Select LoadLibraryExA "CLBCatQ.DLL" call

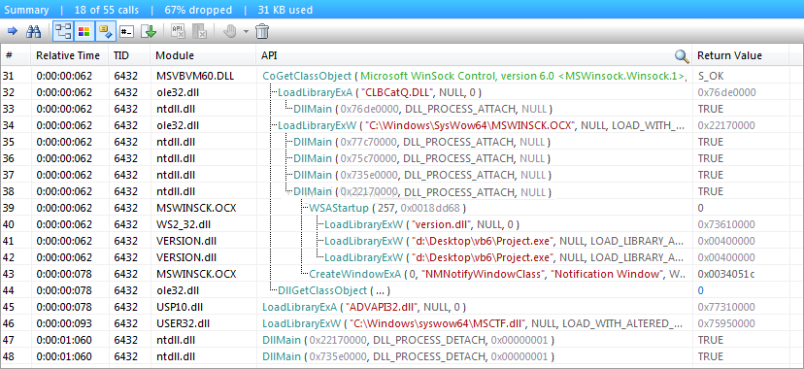(x=402, y=92)
